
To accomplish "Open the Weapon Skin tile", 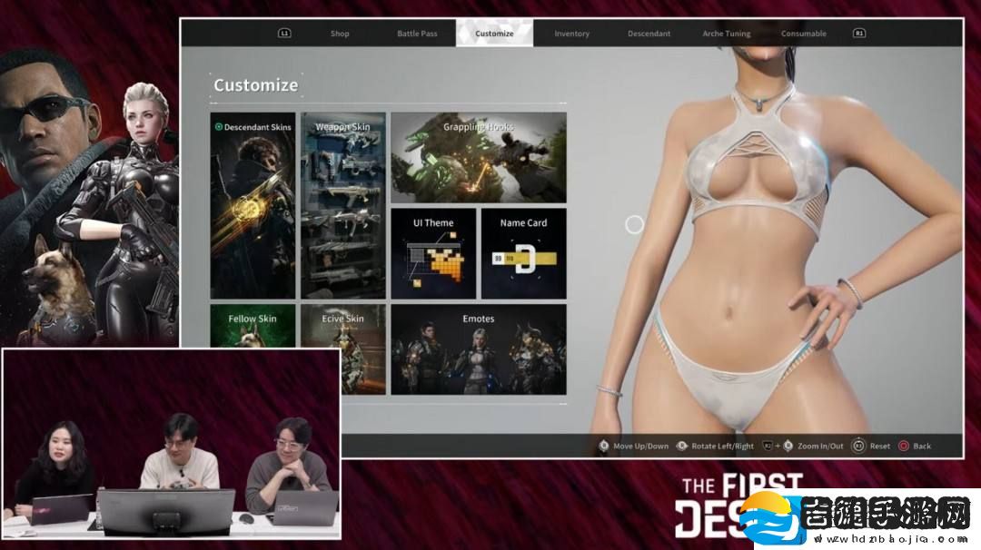I will (x=342, y=206).
